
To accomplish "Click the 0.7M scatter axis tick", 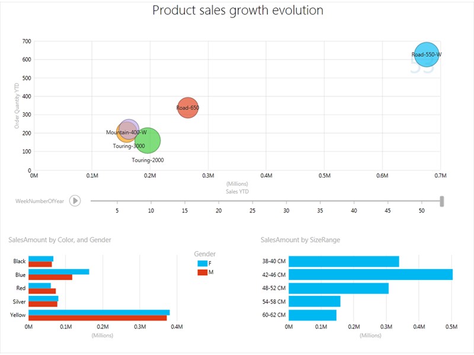I will 440,176.
